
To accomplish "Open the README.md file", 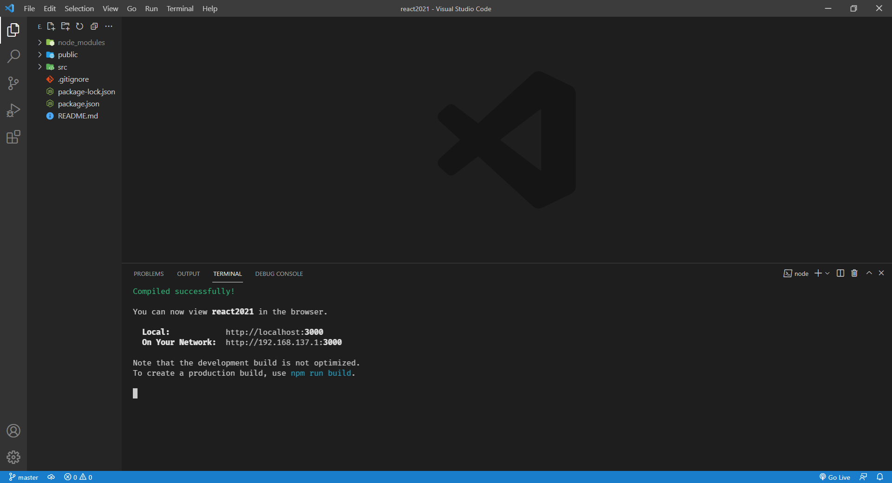I will point(74,116).
